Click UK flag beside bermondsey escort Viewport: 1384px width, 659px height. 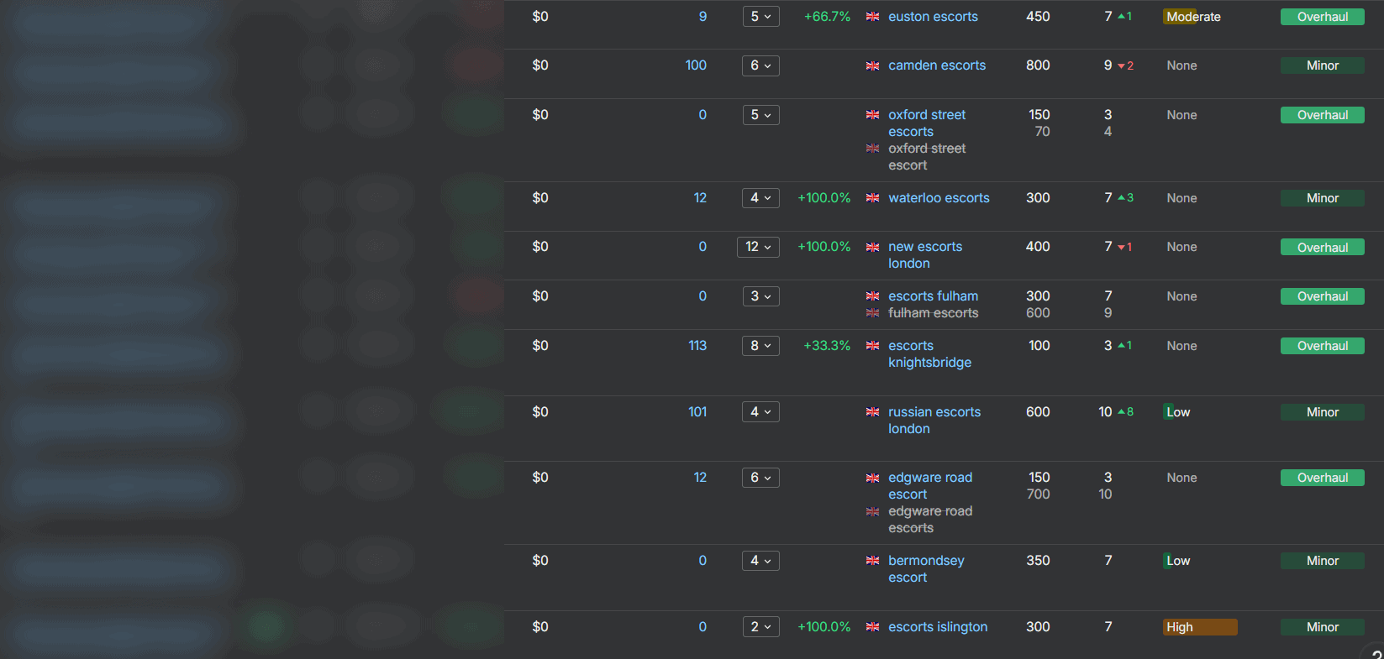[x=872, y=561]
